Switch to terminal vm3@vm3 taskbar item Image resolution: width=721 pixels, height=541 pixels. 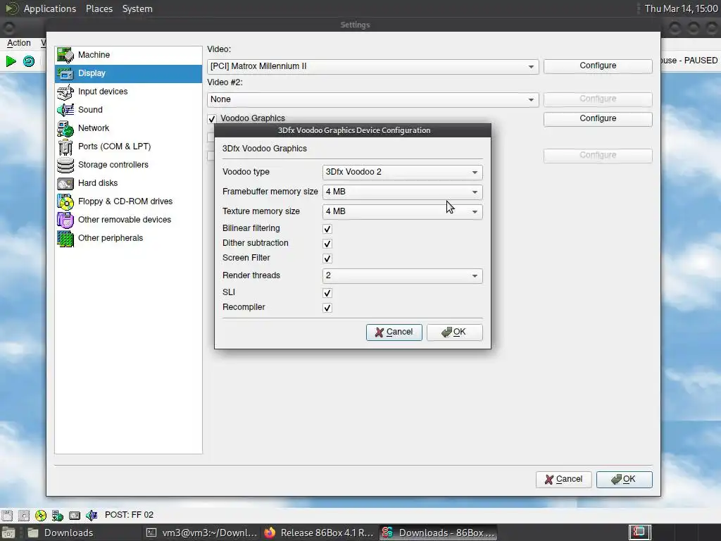click(202, 533)
